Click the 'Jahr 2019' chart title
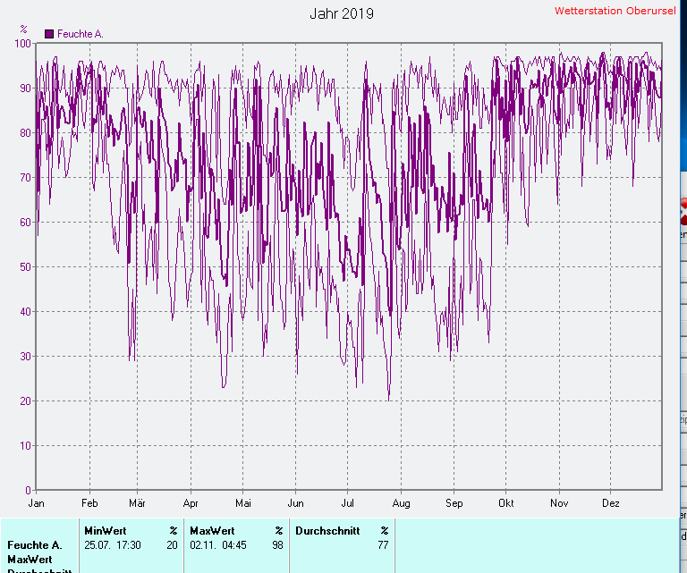 [342, 13]
